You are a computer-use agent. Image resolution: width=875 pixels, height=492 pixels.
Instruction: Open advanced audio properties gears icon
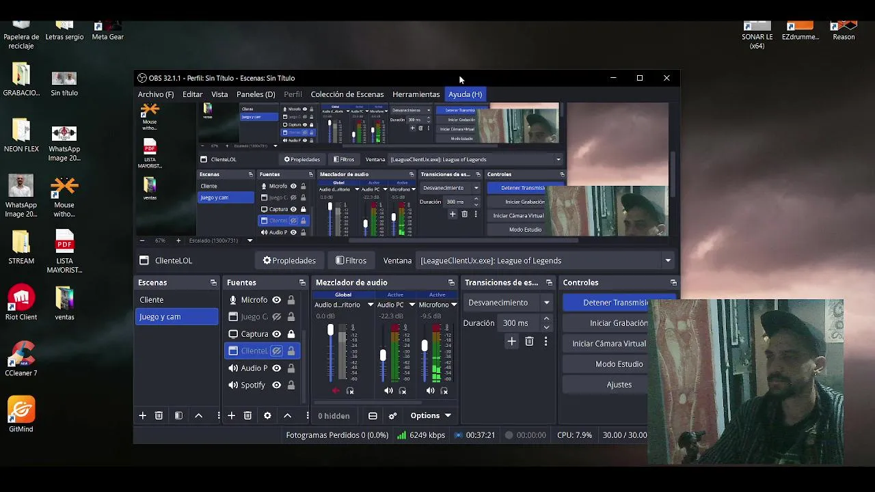(x=393, y=415)
